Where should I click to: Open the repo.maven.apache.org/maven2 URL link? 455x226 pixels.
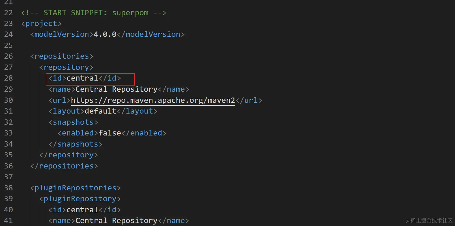153,100
